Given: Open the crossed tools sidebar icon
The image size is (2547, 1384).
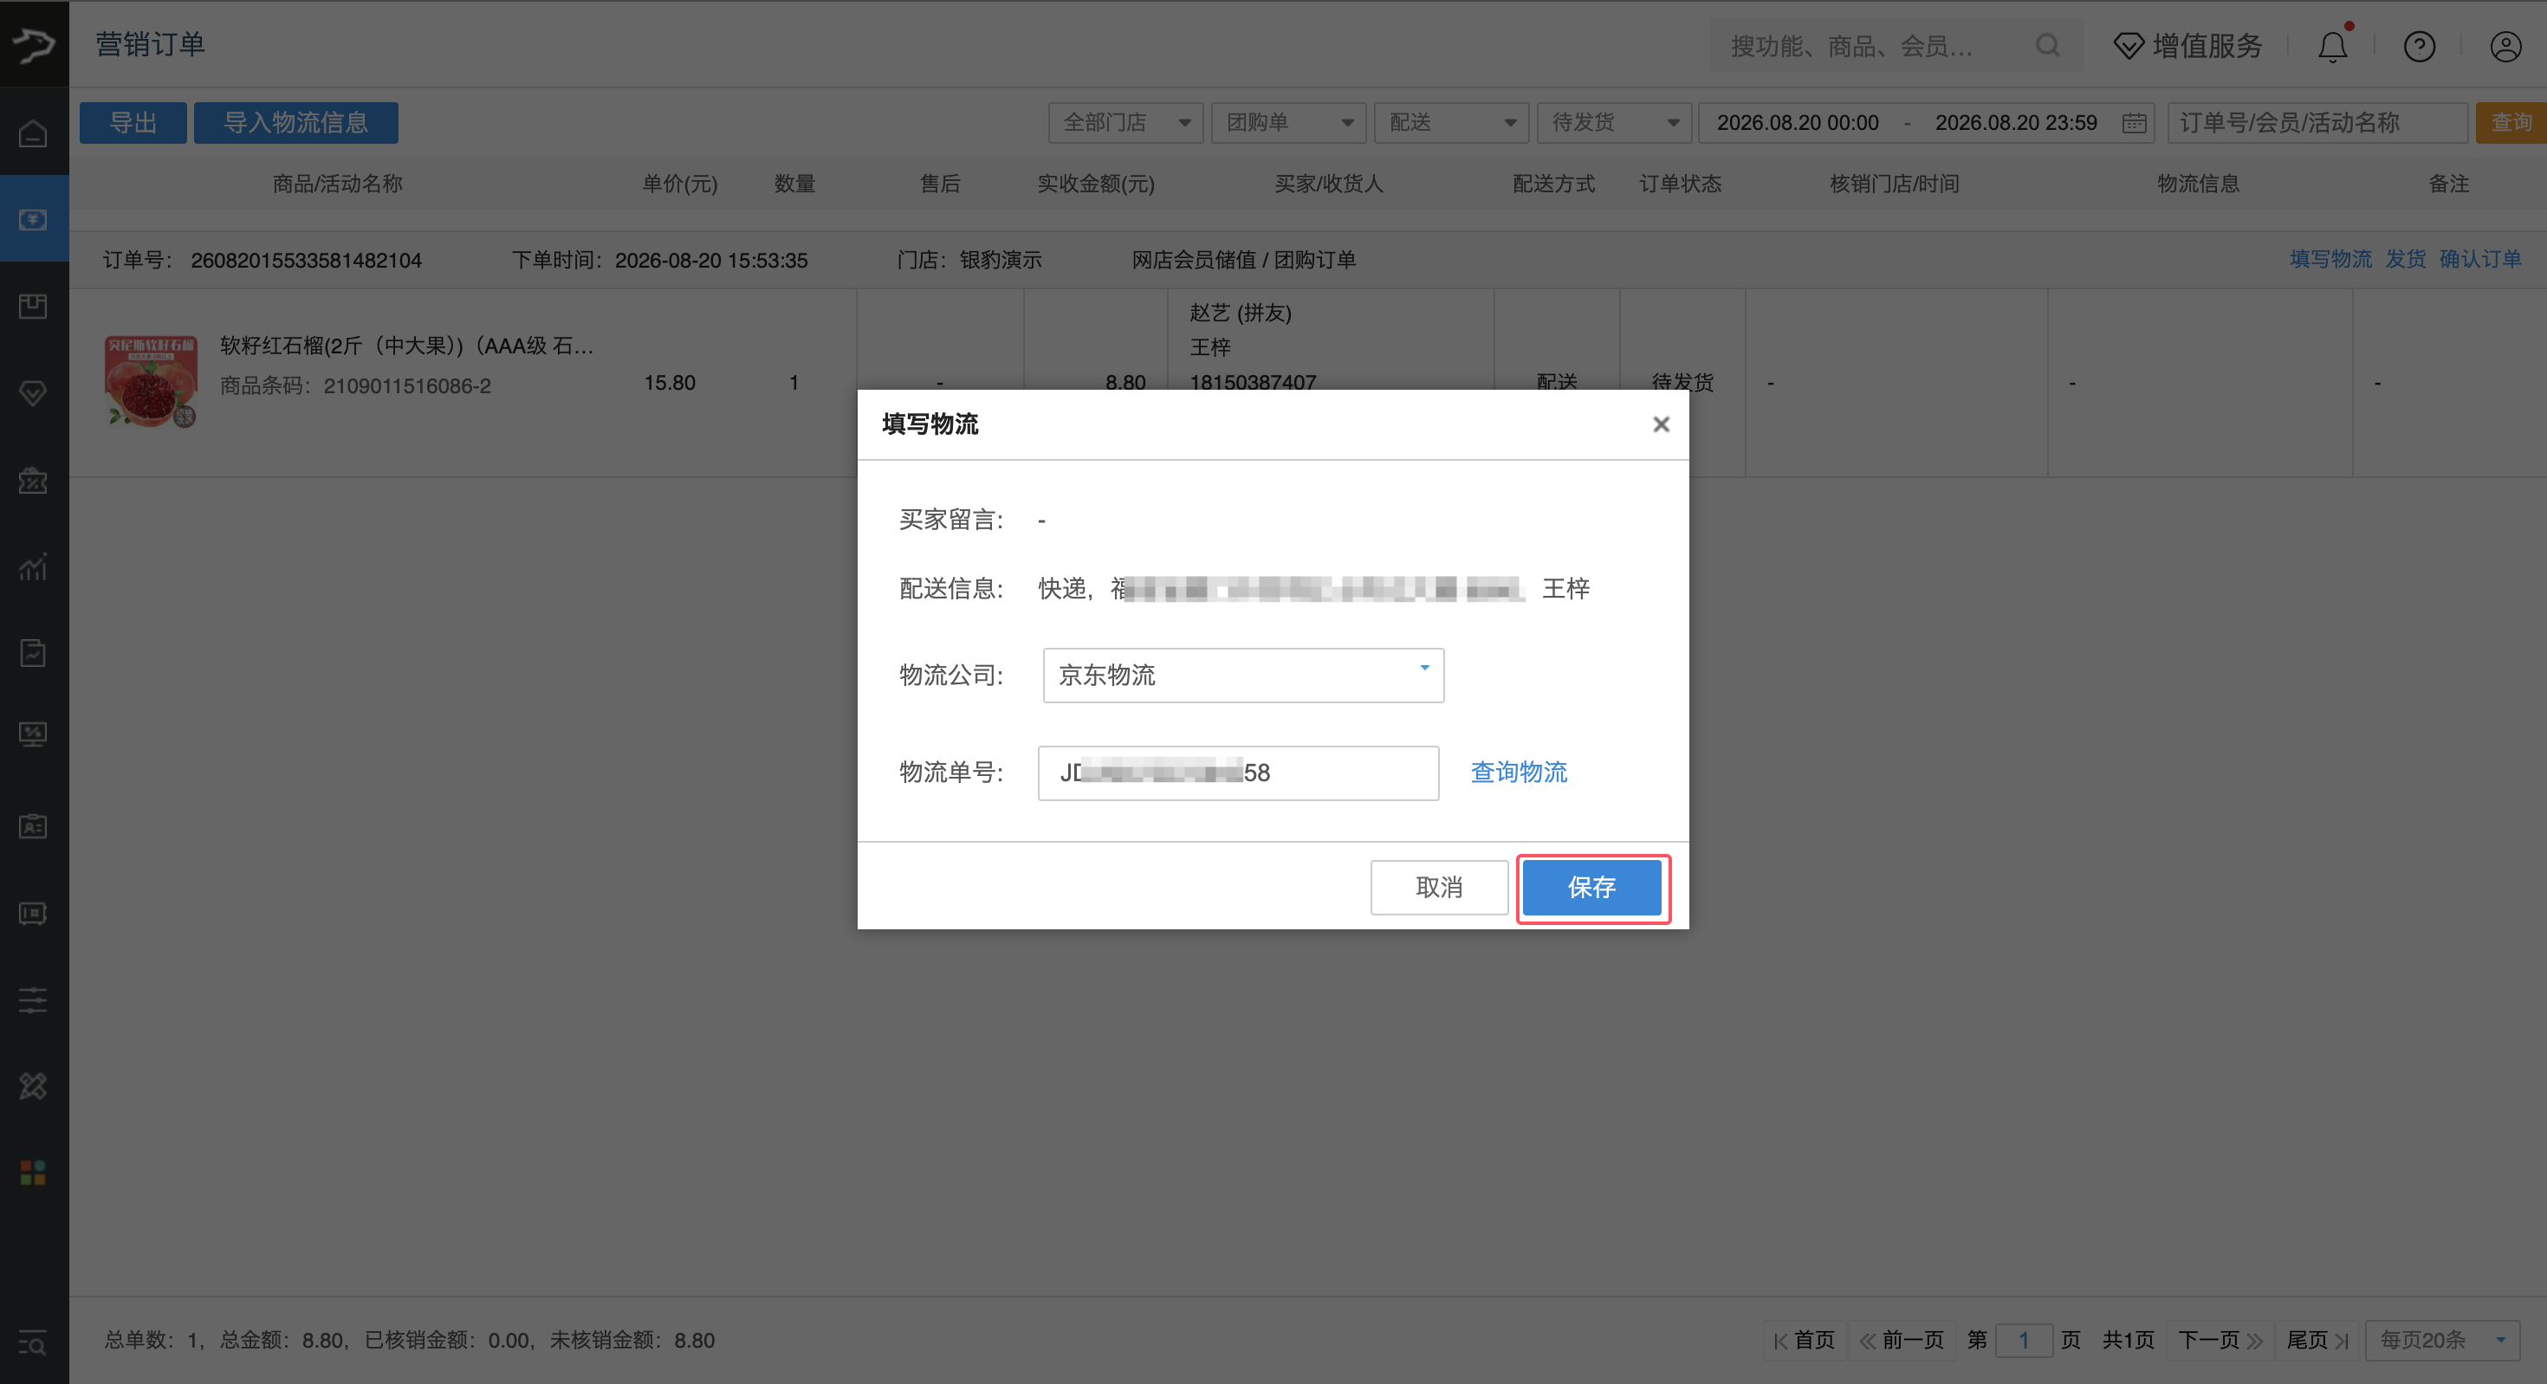Looking at the screenshot, I should (34, 1086).
